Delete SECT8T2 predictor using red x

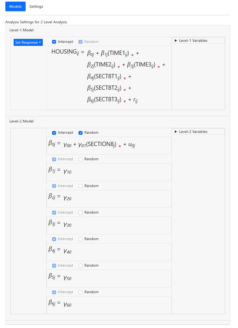pyautogui.click(x=125, y=90)
